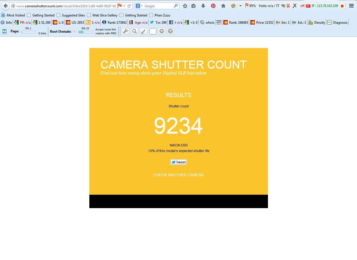Screen dimensions: 357x260
Task: Click the 'Visits: n/a / 77' text
Action: click(269, 6)
